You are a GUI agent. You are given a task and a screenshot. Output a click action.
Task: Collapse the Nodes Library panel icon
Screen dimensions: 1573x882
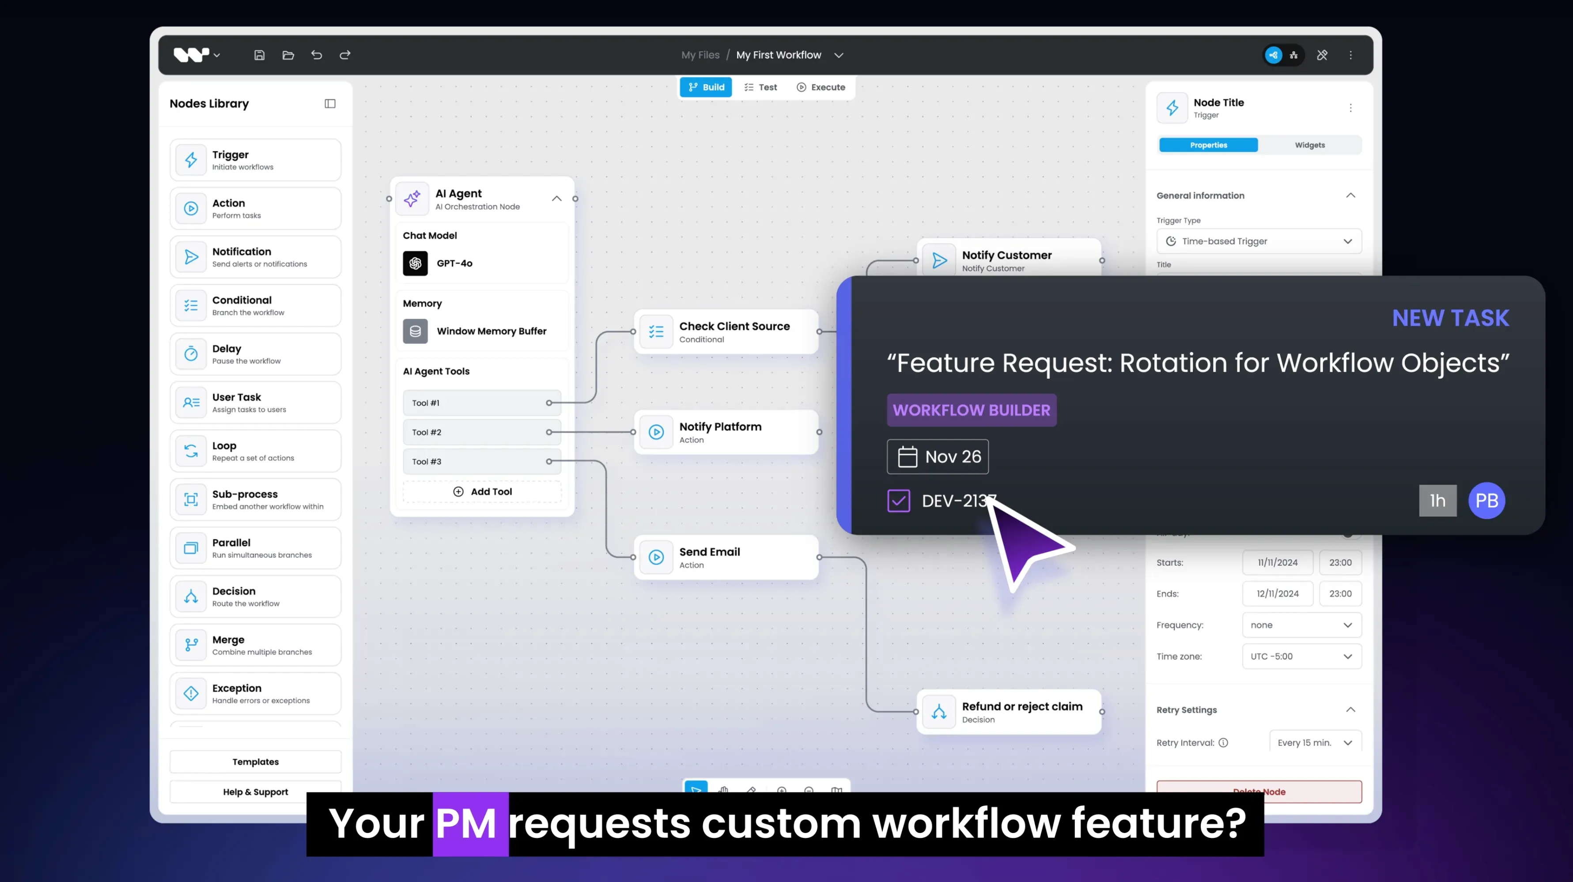(x=330, y=104)
